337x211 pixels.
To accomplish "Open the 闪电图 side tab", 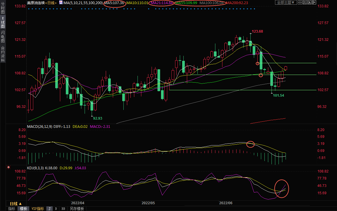I will point(3,36).
